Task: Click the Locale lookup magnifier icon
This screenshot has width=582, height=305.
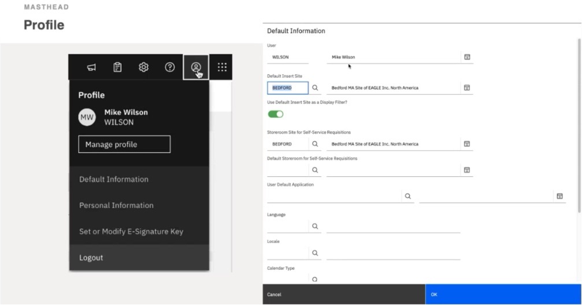Action: pos(315,253)
